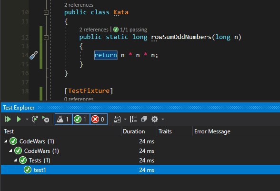The height and width of the screenshot is (191, 280).
Task: Open the settings gear dropdown arrow
Action: click(x=163, y=119)
